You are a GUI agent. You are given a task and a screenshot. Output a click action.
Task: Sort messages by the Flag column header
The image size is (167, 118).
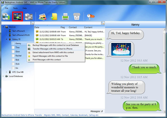click(63, 27)
